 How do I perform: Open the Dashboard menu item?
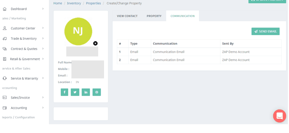19,9
